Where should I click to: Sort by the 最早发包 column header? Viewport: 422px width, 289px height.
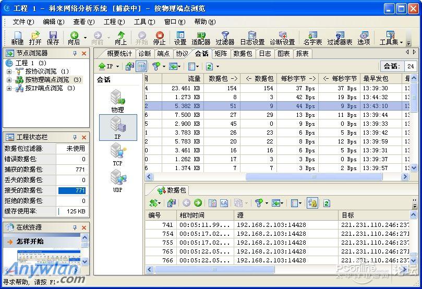click(382, 78)
